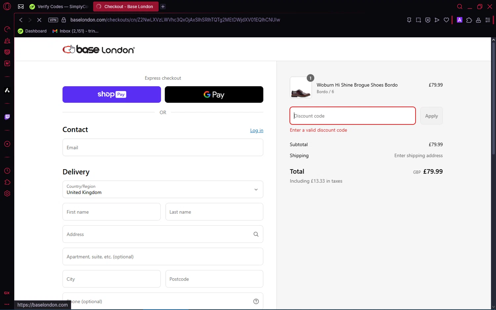Focus the First name field

click(111, 212)
